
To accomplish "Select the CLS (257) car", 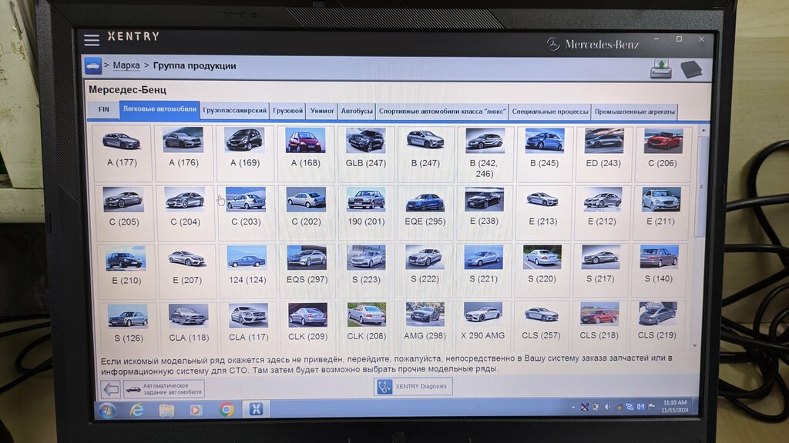I will click(x=541, y=325).
